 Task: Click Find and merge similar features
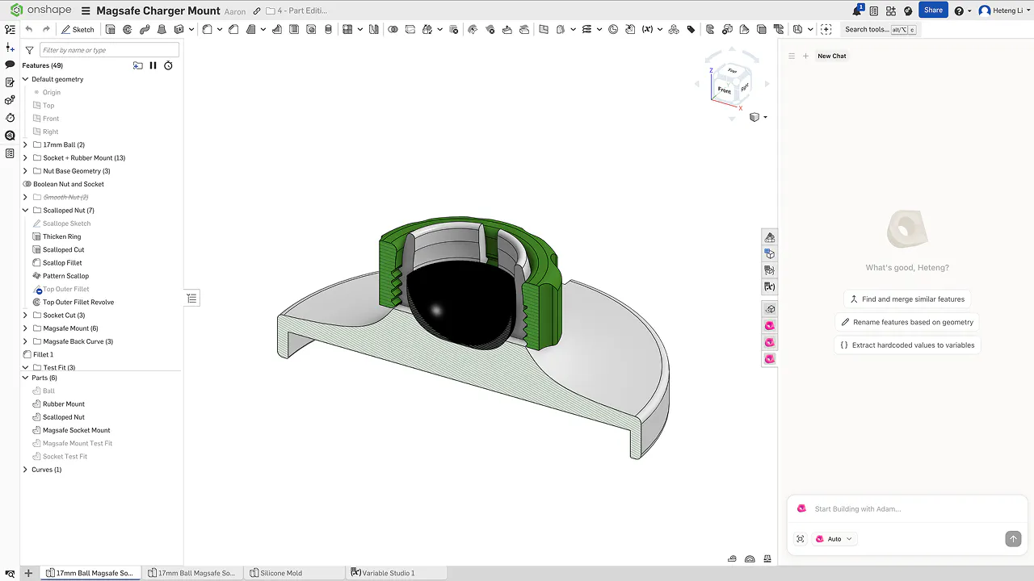tap(907, 299)
